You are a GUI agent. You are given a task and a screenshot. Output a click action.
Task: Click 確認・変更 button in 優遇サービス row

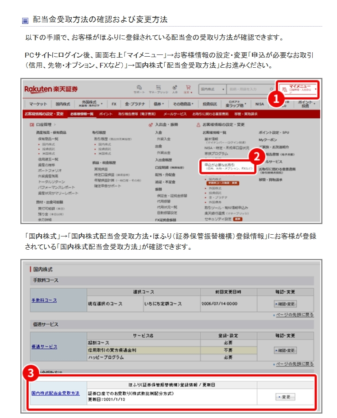point(286,350)
